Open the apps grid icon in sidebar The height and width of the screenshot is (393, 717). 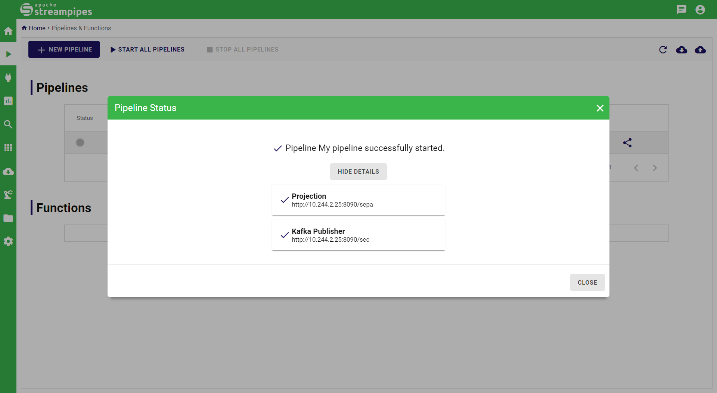[x=8, y=148]
